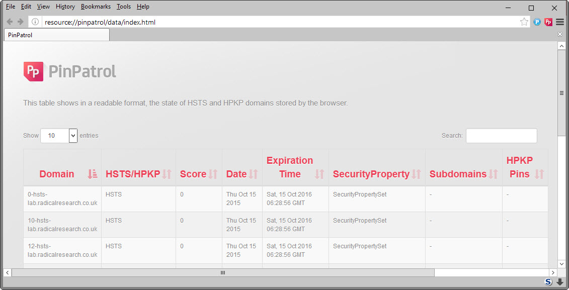Click the horizontal scrollbar right arrow
This screenshot has height=290, width=569.
553,272
